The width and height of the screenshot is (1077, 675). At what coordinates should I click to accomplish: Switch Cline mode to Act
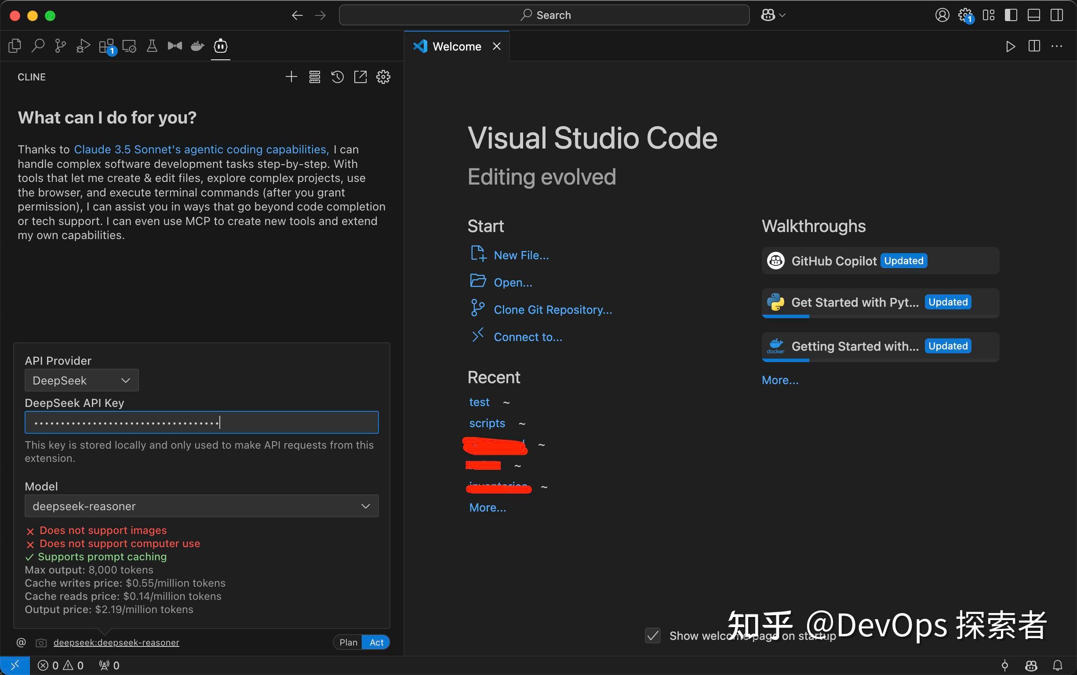(x=376, y=642)
